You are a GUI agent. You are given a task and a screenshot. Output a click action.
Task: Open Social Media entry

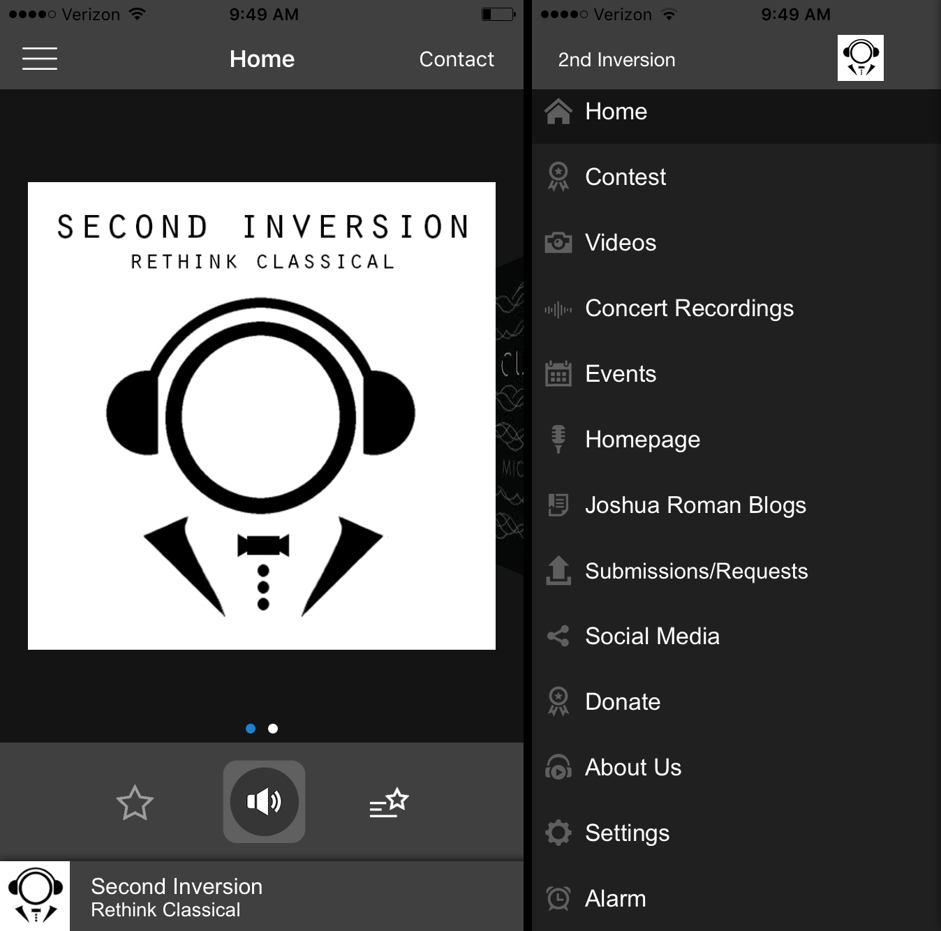pyautogui.click(x=736, y=636)
